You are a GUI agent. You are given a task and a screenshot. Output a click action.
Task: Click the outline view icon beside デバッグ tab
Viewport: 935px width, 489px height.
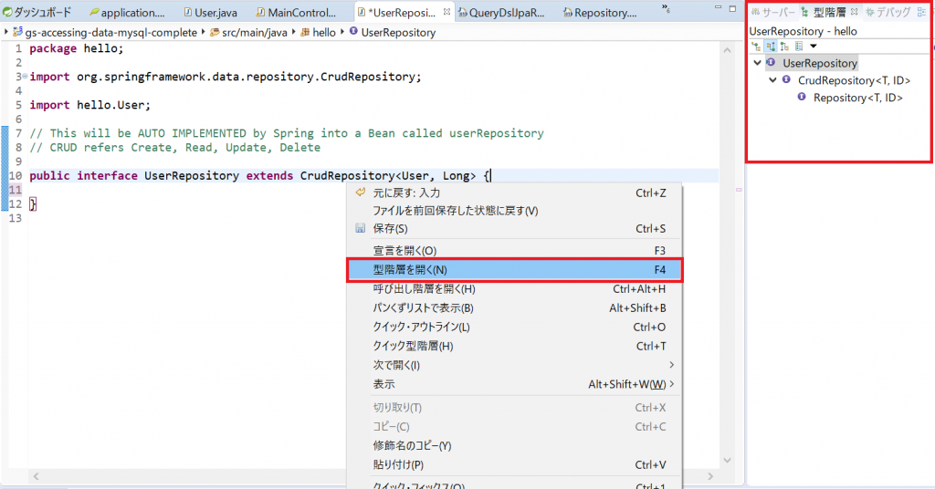click(x=920, y=13)
